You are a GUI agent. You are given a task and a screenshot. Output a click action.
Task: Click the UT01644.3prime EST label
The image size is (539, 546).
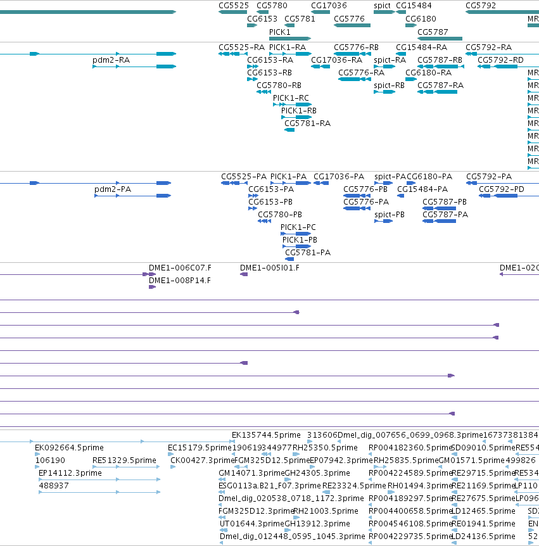252,523
